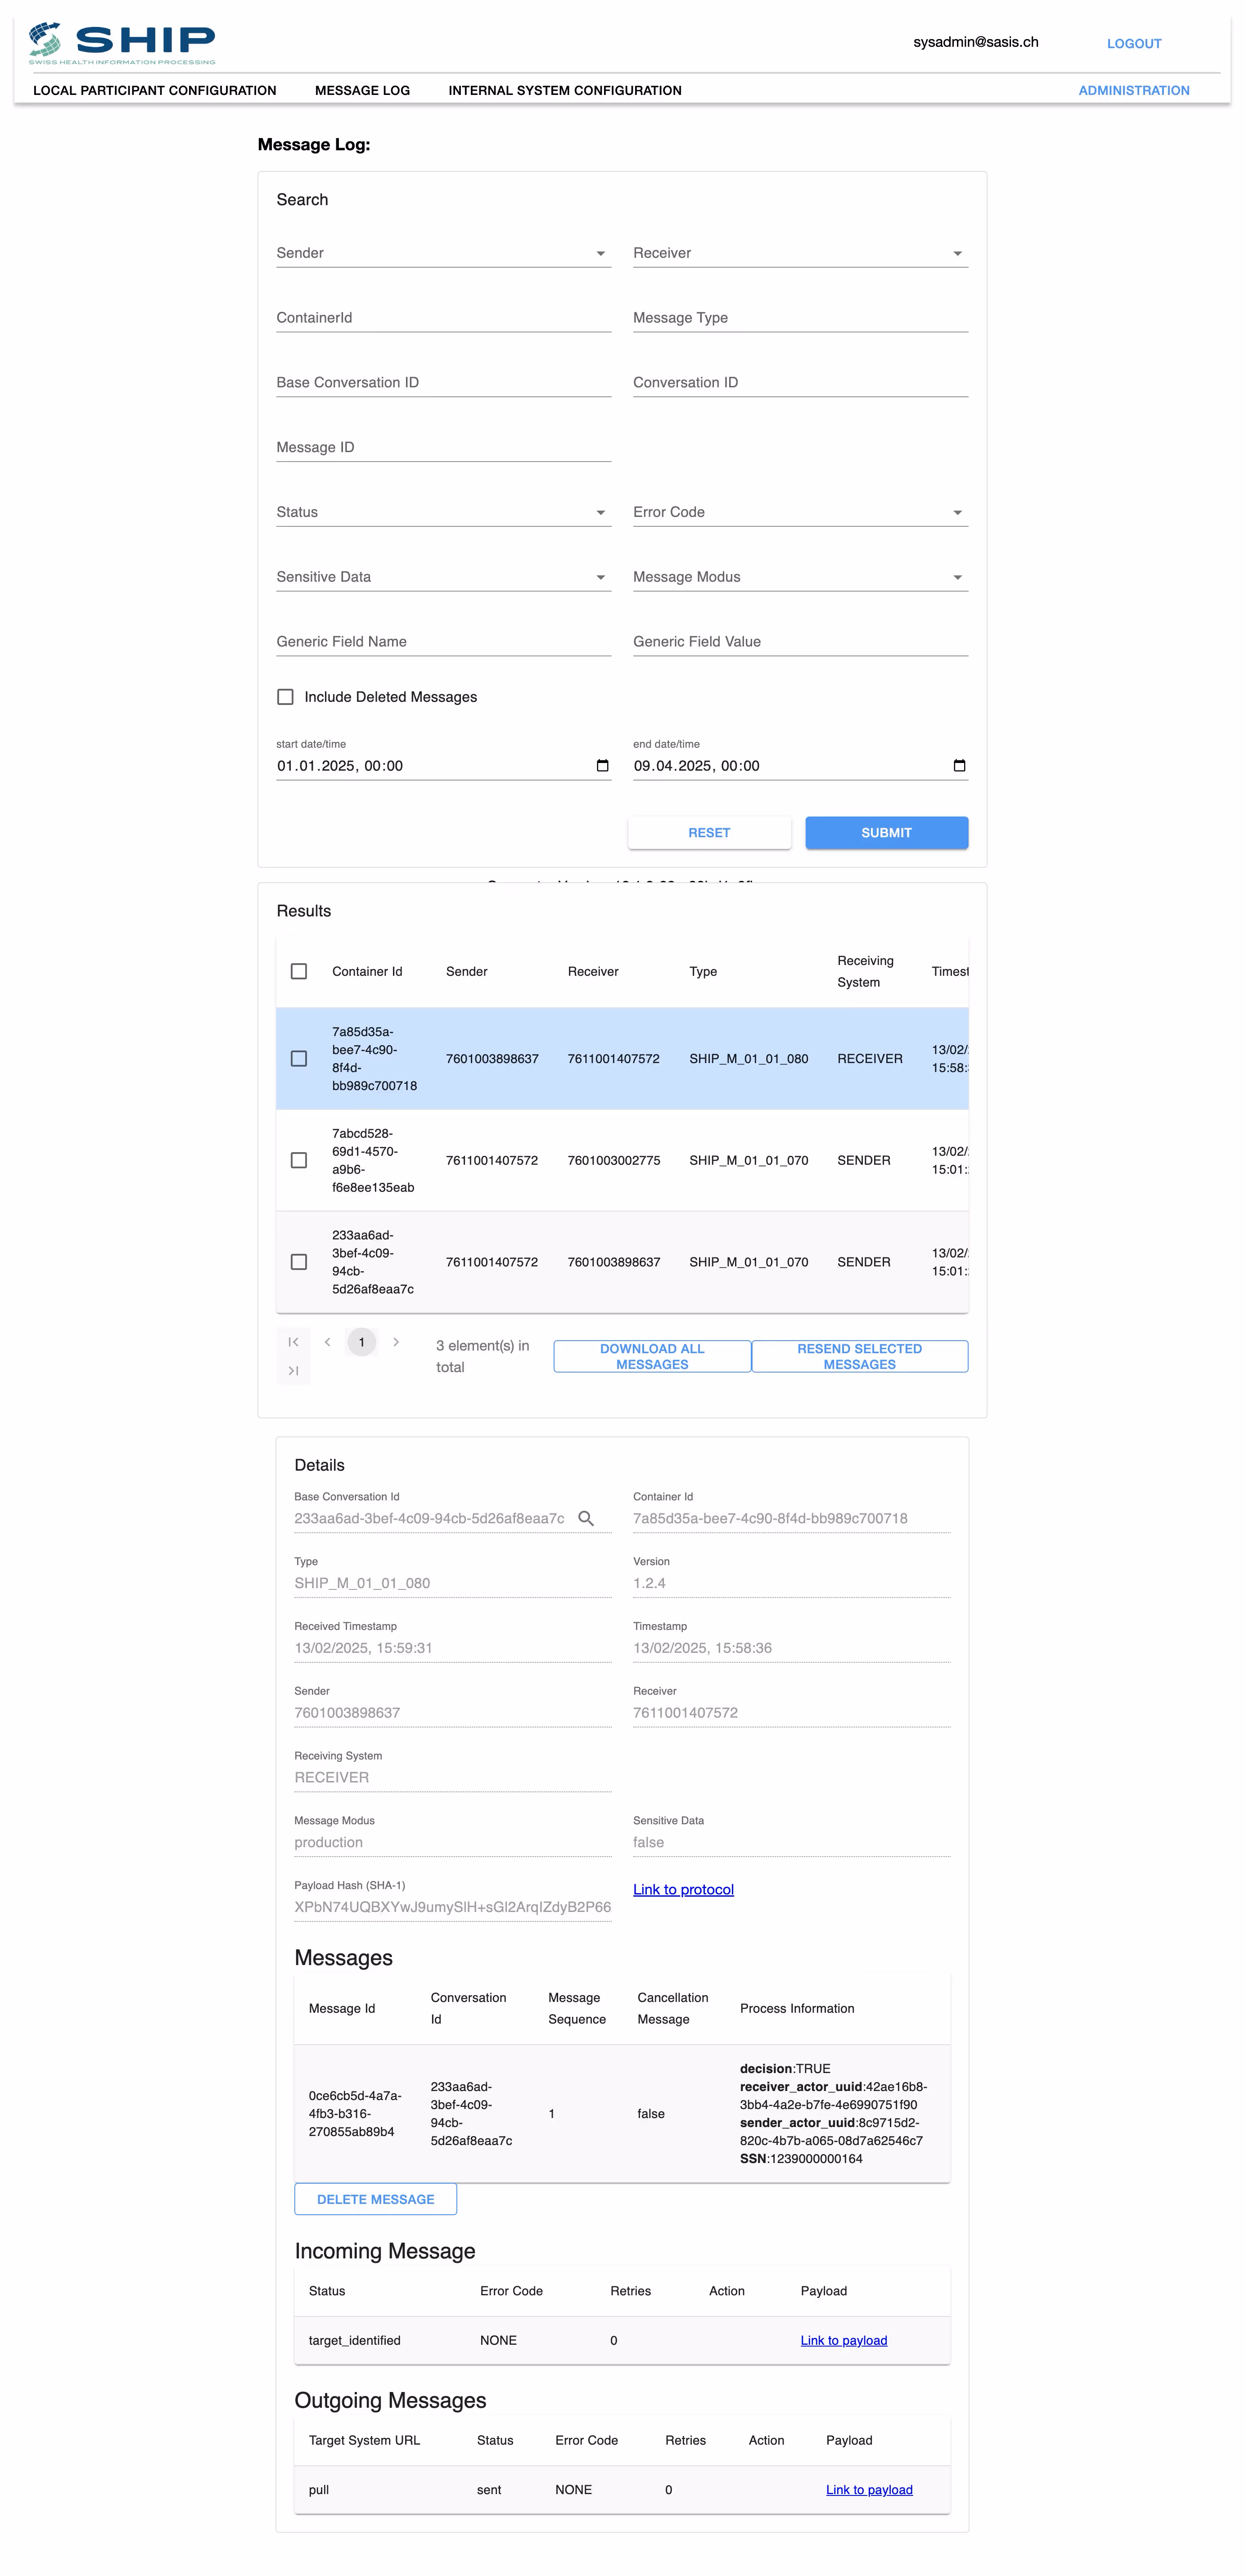Focus the Generic Field Name input

[443, 642]
